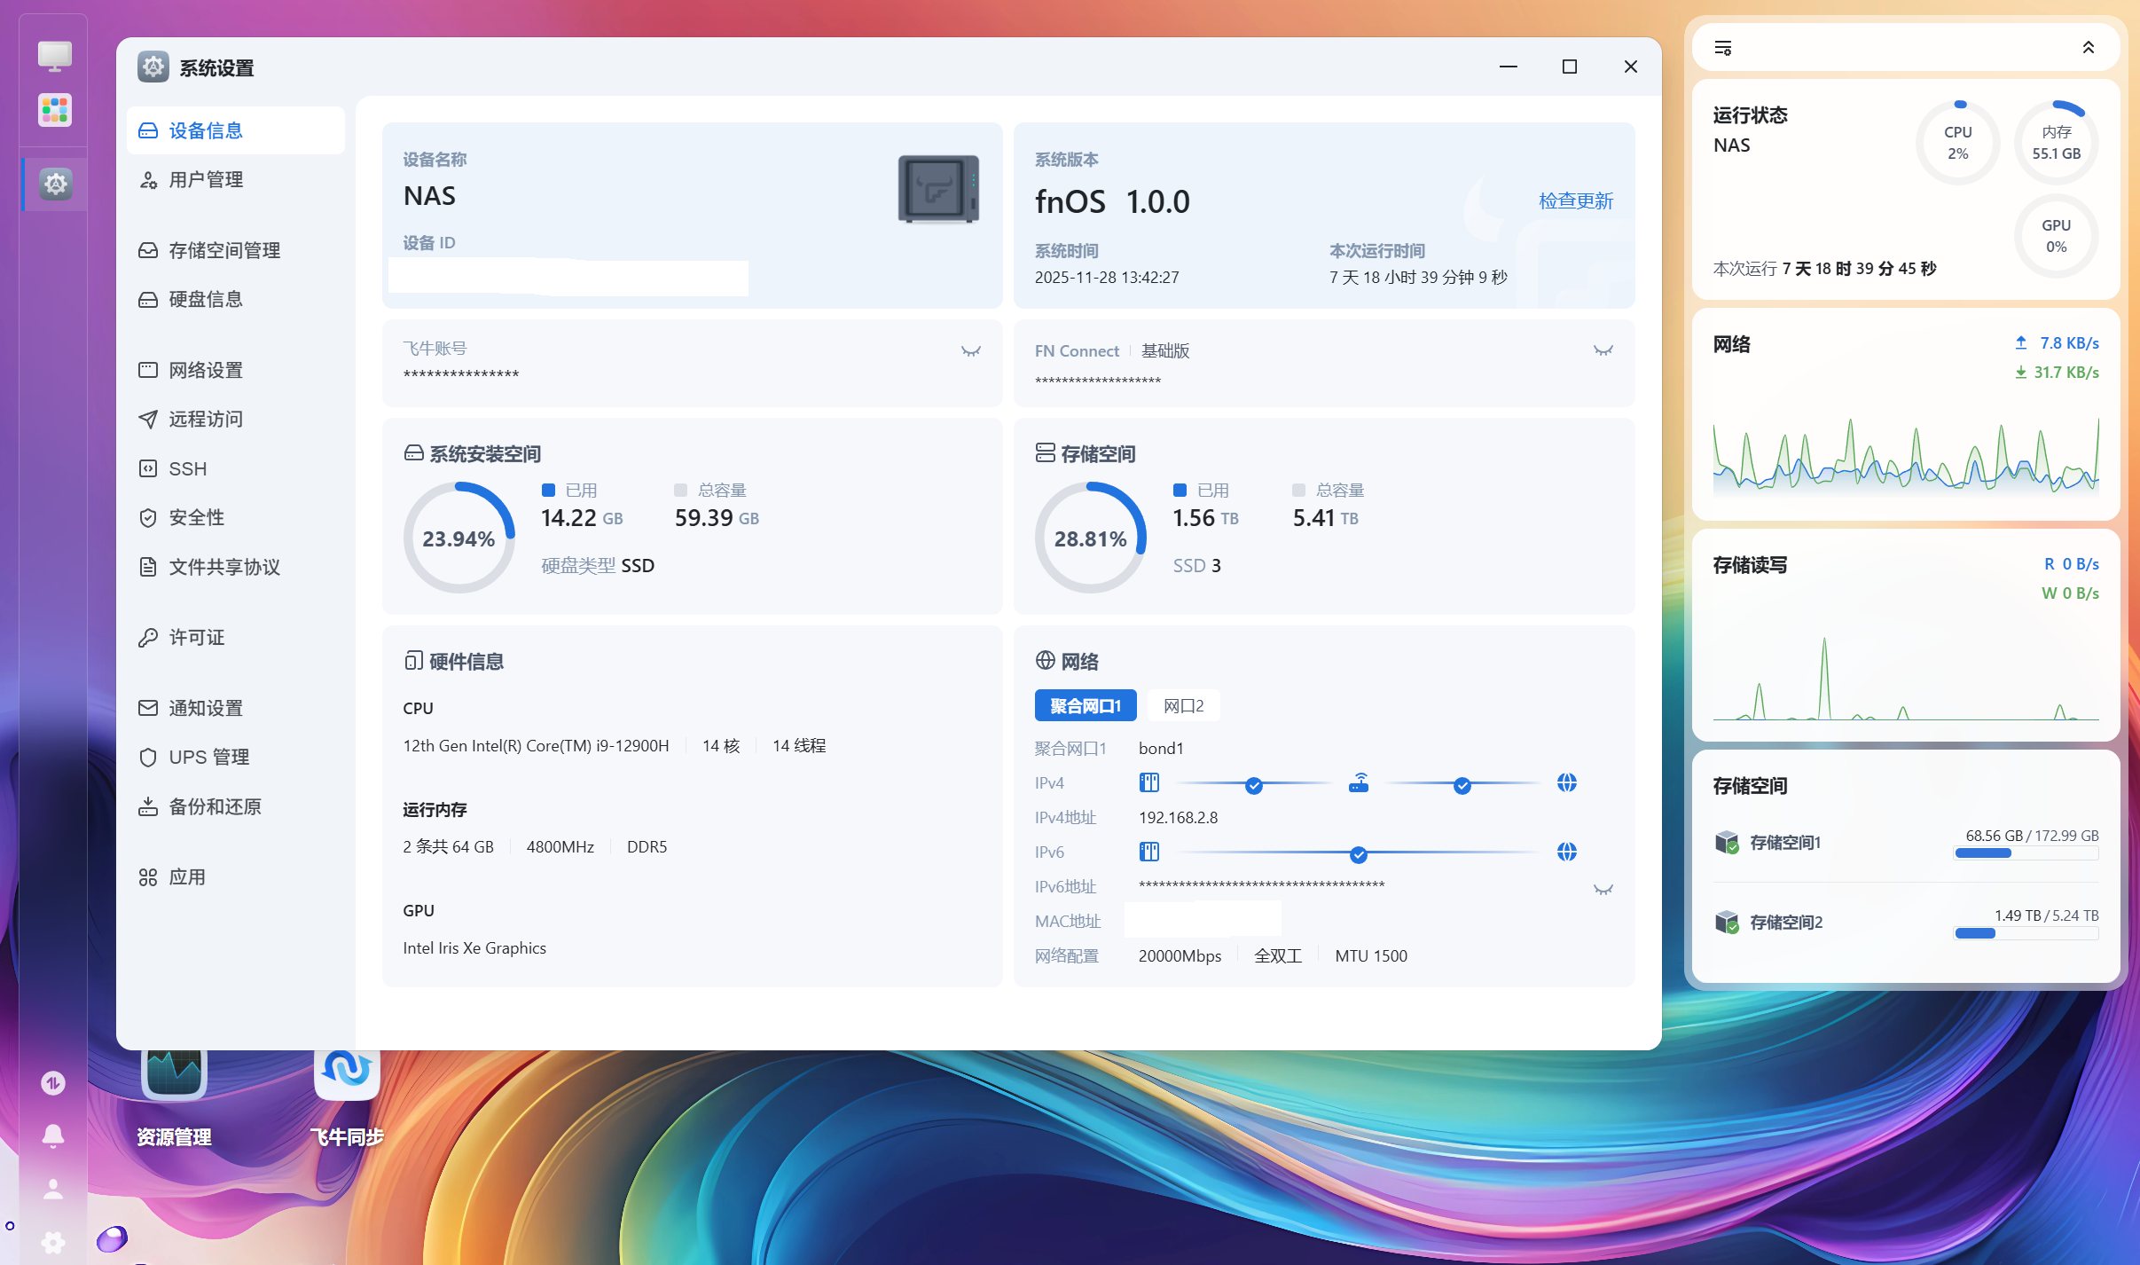The height and width of the screenshot is (1265, 2140).
Task: Open the notification bell icon
Action: 53,1135
